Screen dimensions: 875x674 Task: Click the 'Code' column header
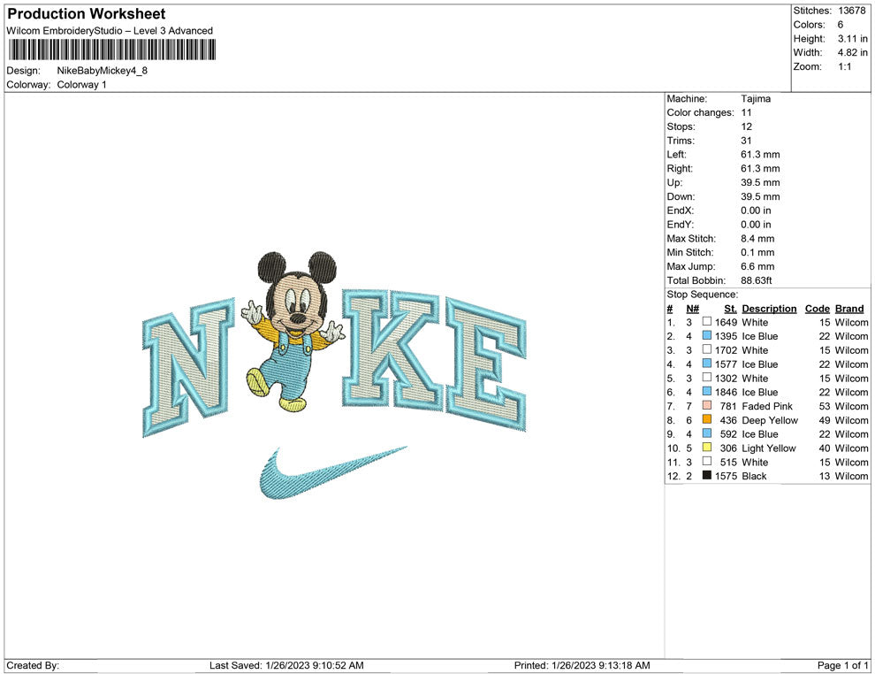(x=817, y=308)
